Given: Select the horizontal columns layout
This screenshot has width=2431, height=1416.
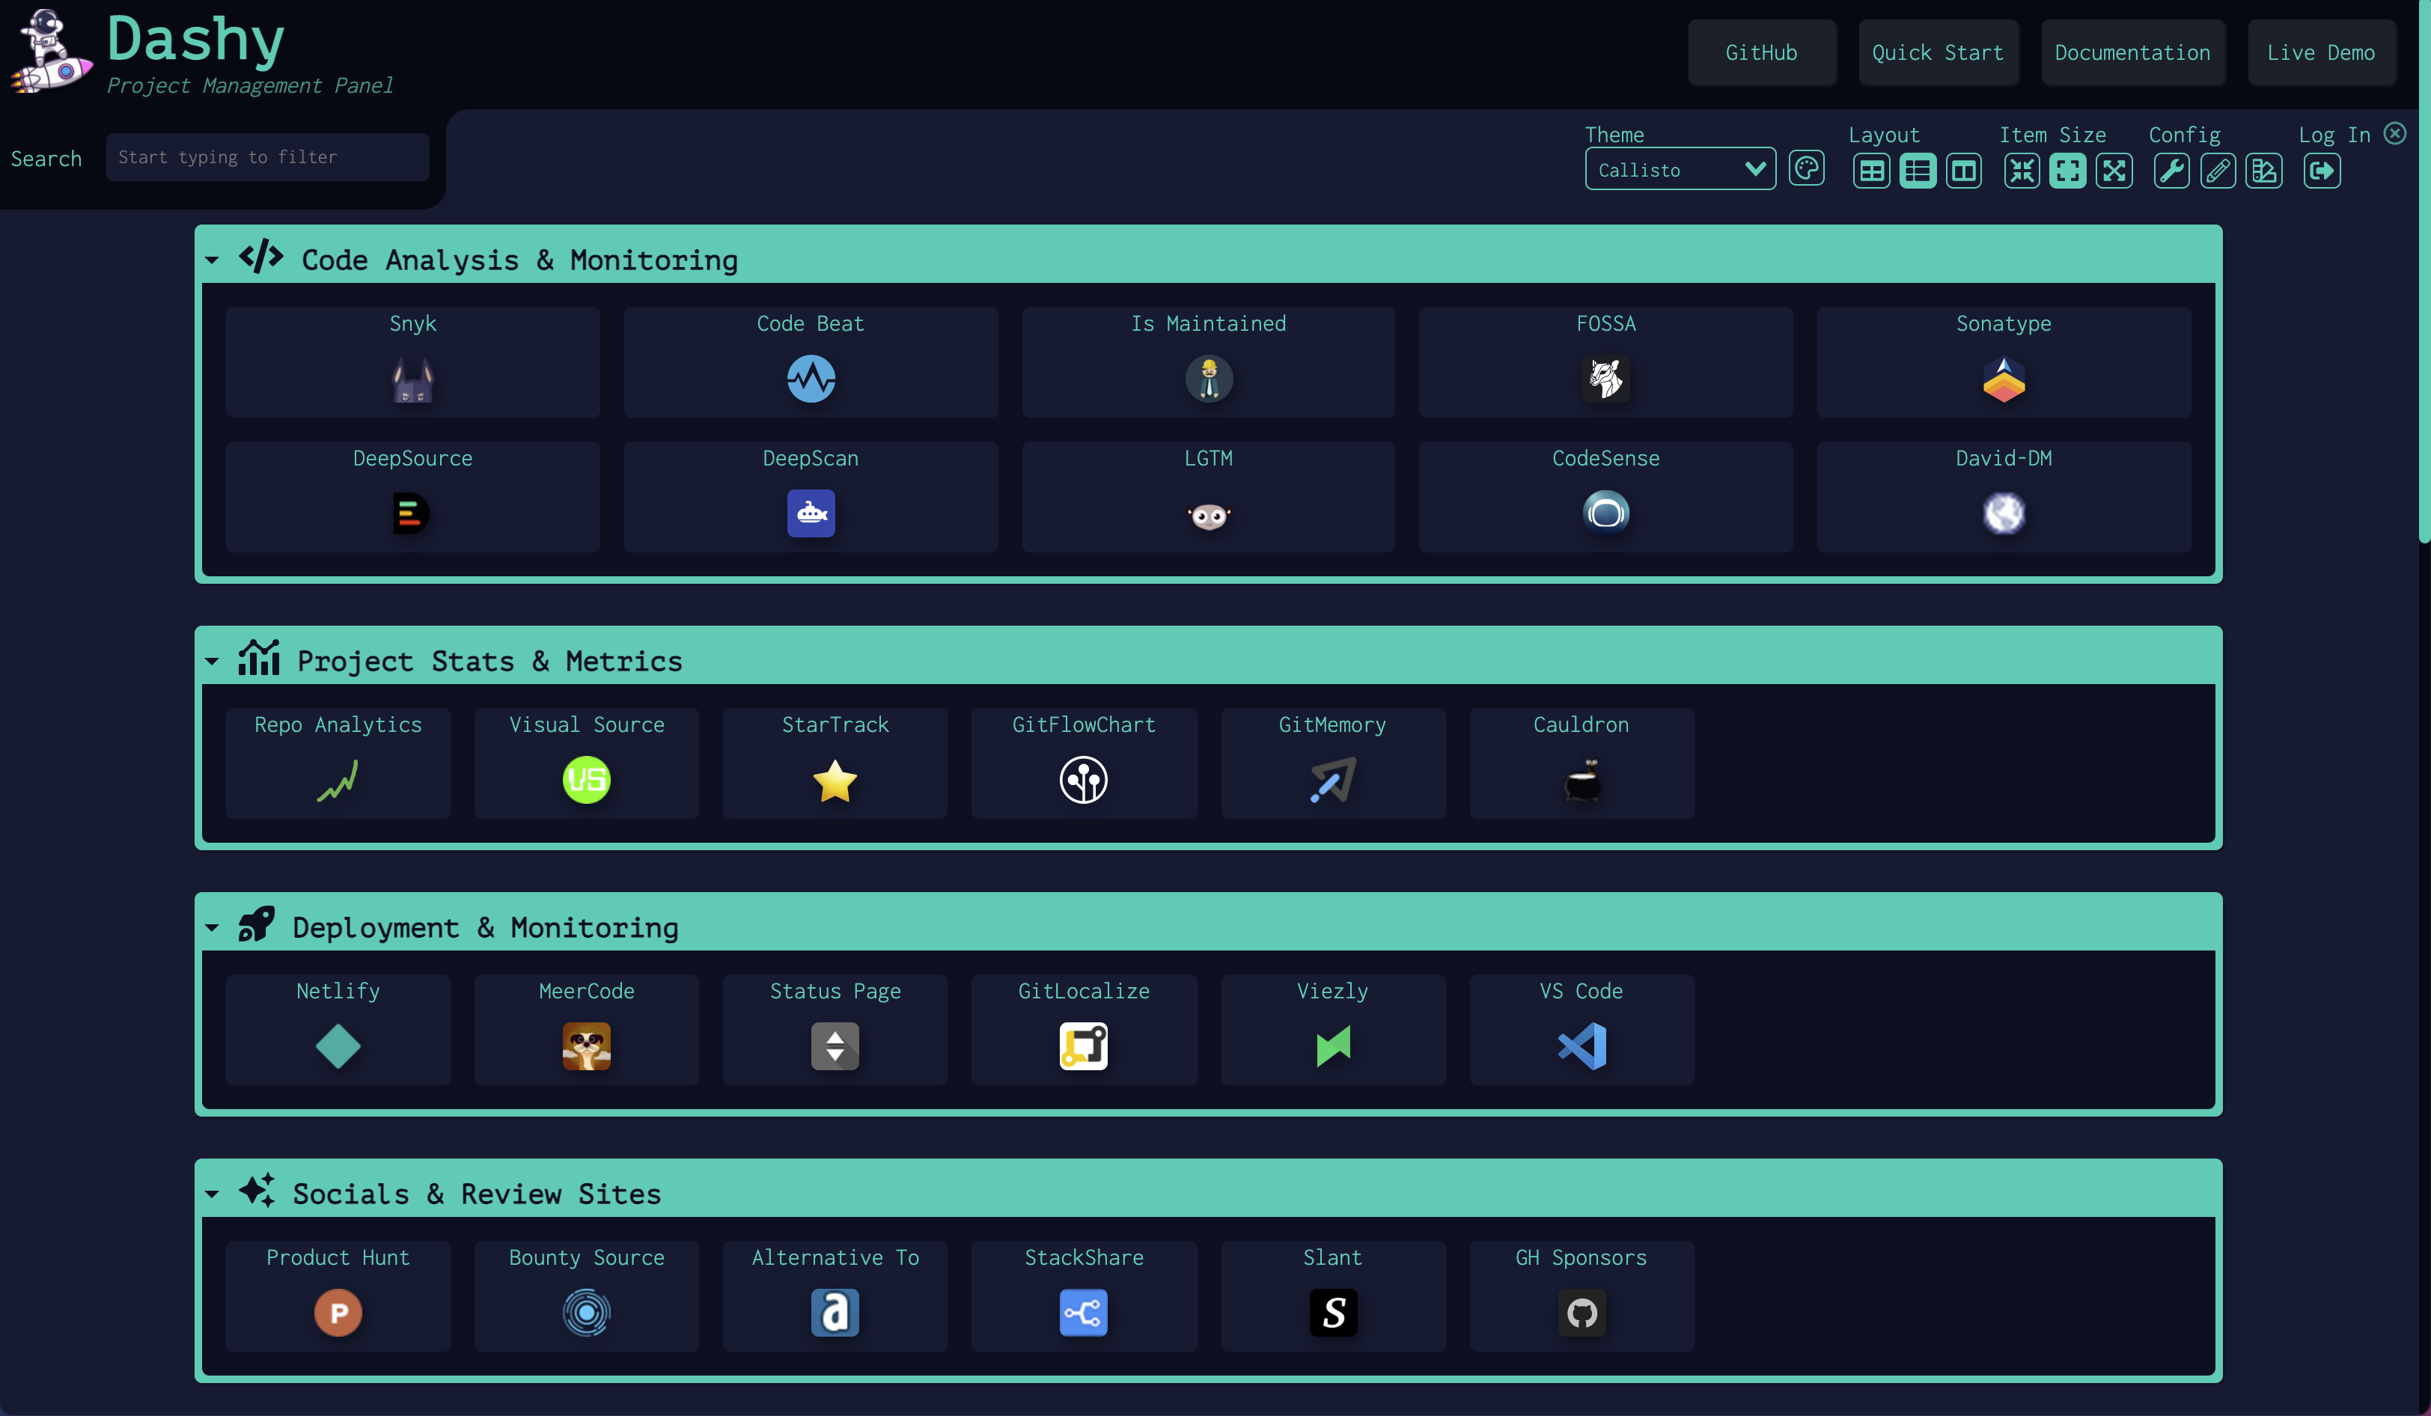Looking at the screenshot, I should pos(1963,171).
